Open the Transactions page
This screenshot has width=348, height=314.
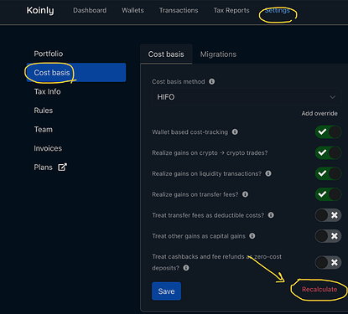[x=179, y=10]
